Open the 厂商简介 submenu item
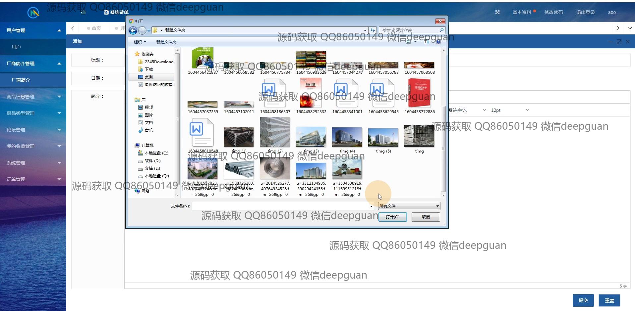The image size is (635, 311). (x=21, y=80)
